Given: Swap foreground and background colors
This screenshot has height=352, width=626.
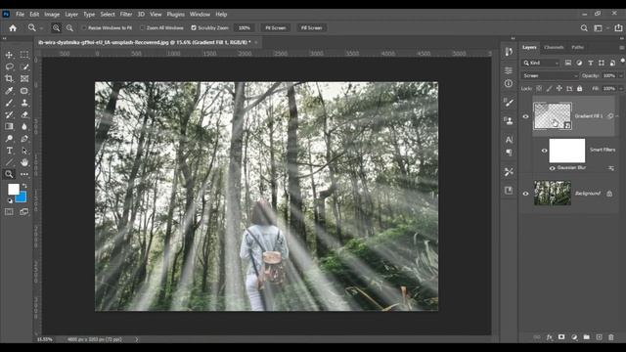Looking at the screenshot, I should pos(24,186).
